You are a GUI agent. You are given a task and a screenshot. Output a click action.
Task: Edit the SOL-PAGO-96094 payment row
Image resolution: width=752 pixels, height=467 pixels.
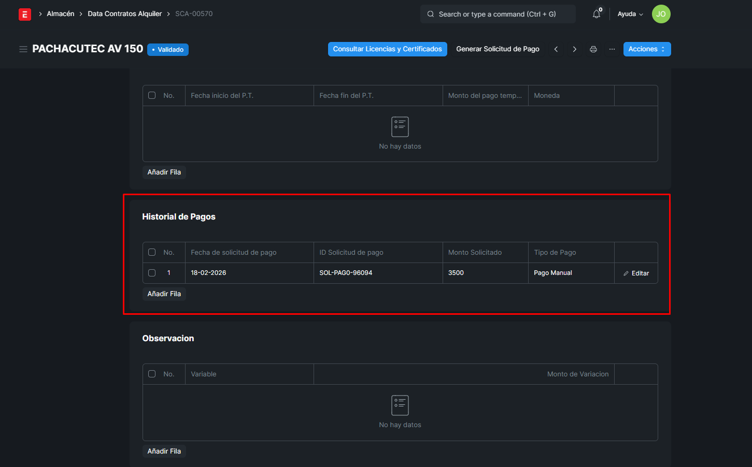click(x=636, y=273)
